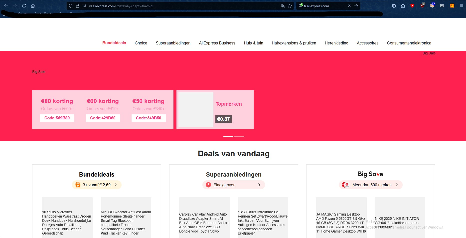Open the 10 Stuks Microfiber Handdoeken product

coord(67,218)
